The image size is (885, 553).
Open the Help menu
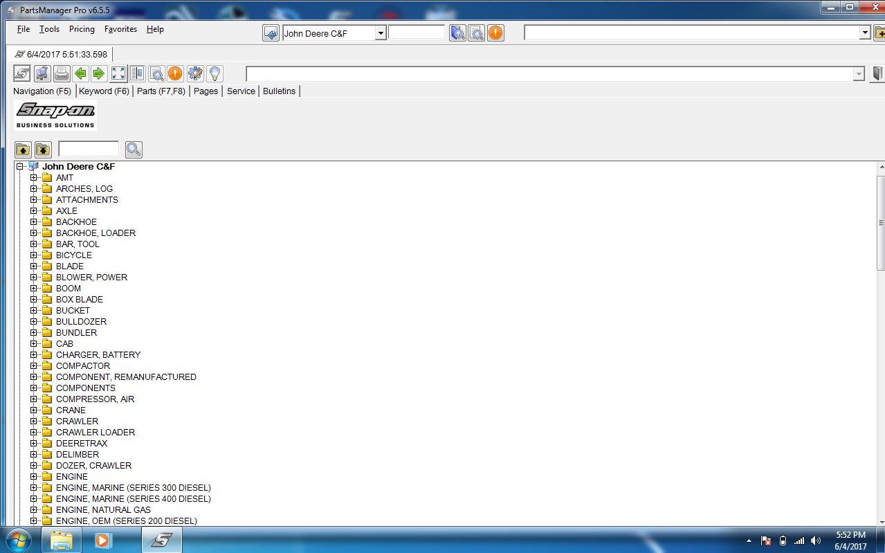pyautogui.click(x=155, y=29)
